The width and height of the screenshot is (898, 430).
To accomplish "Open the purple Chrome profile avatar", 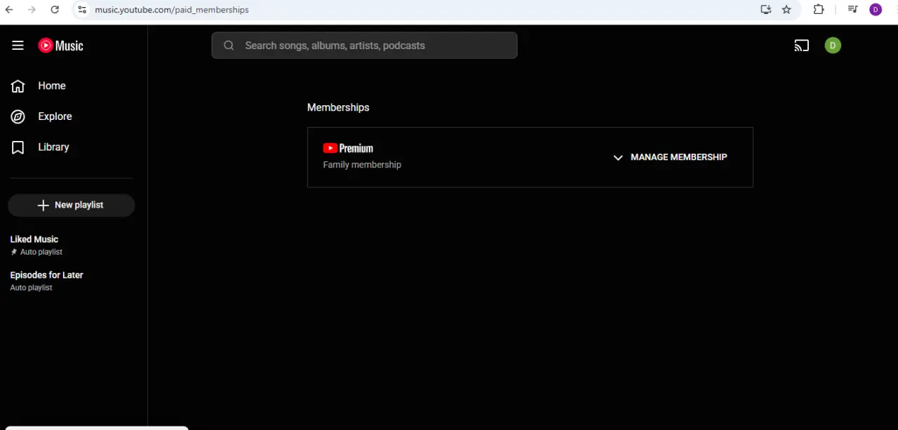I will 876,10.
